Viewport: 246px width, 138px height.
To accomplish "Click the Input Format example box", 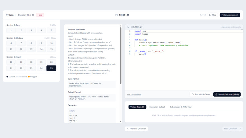I will click(x=92, y=85).
